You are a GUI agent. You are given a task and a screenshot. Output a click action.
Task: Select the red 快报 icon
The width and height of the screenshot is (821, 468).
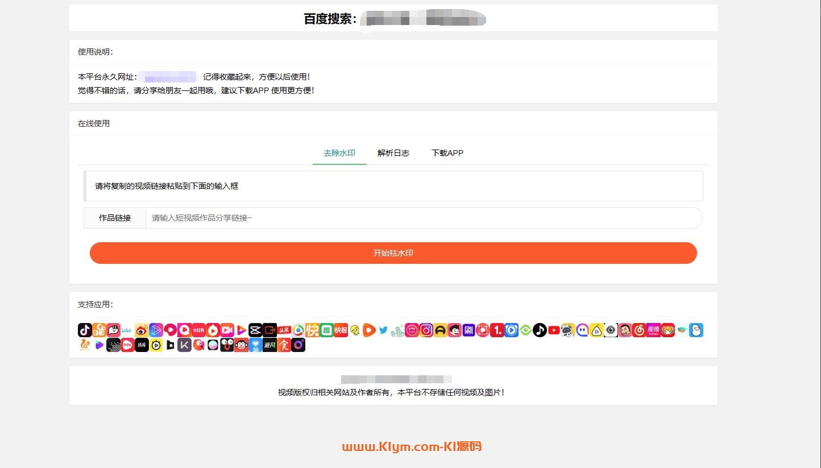[x=341, y=330]
